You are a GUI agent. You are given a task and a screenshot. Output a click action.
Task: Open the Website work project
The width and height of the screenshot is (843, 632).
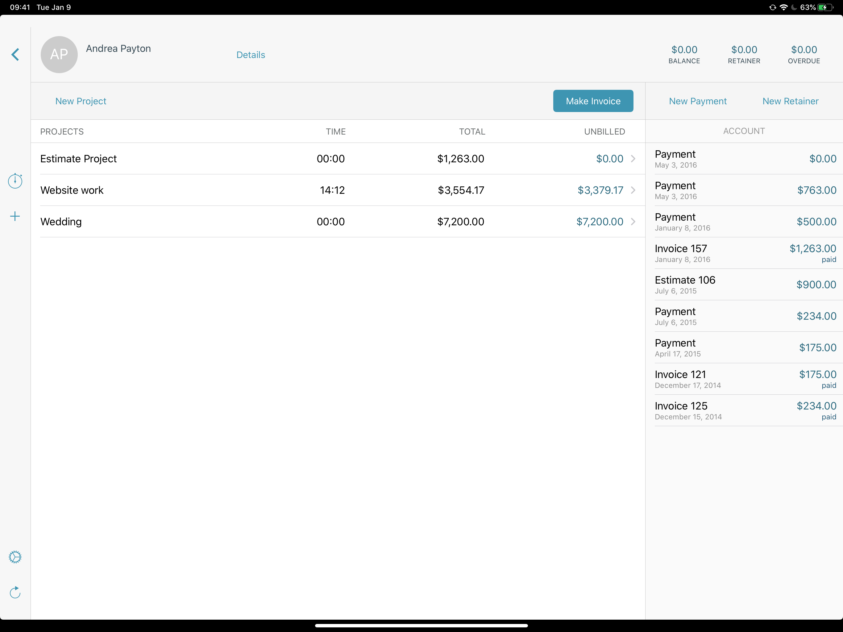[338, 190]
